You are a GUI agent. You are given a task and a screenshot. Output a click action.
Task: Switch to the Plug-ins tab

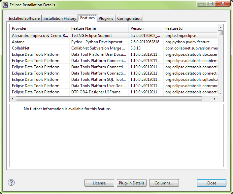[106, 18]
